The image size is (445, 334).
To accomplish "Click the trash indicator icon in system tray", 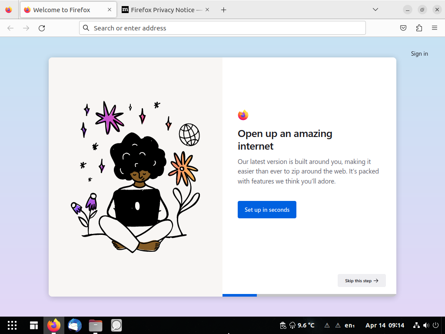I will [283, 325].
